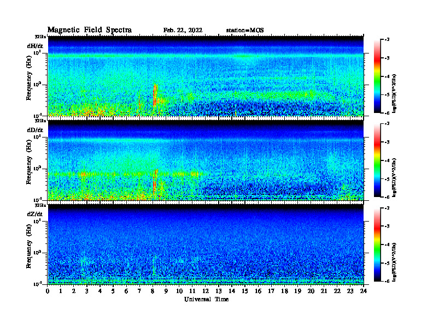The width and height of the screenshot is (433, 334).
Task: Click the "station=MOS" label
Action: (245, 31)
